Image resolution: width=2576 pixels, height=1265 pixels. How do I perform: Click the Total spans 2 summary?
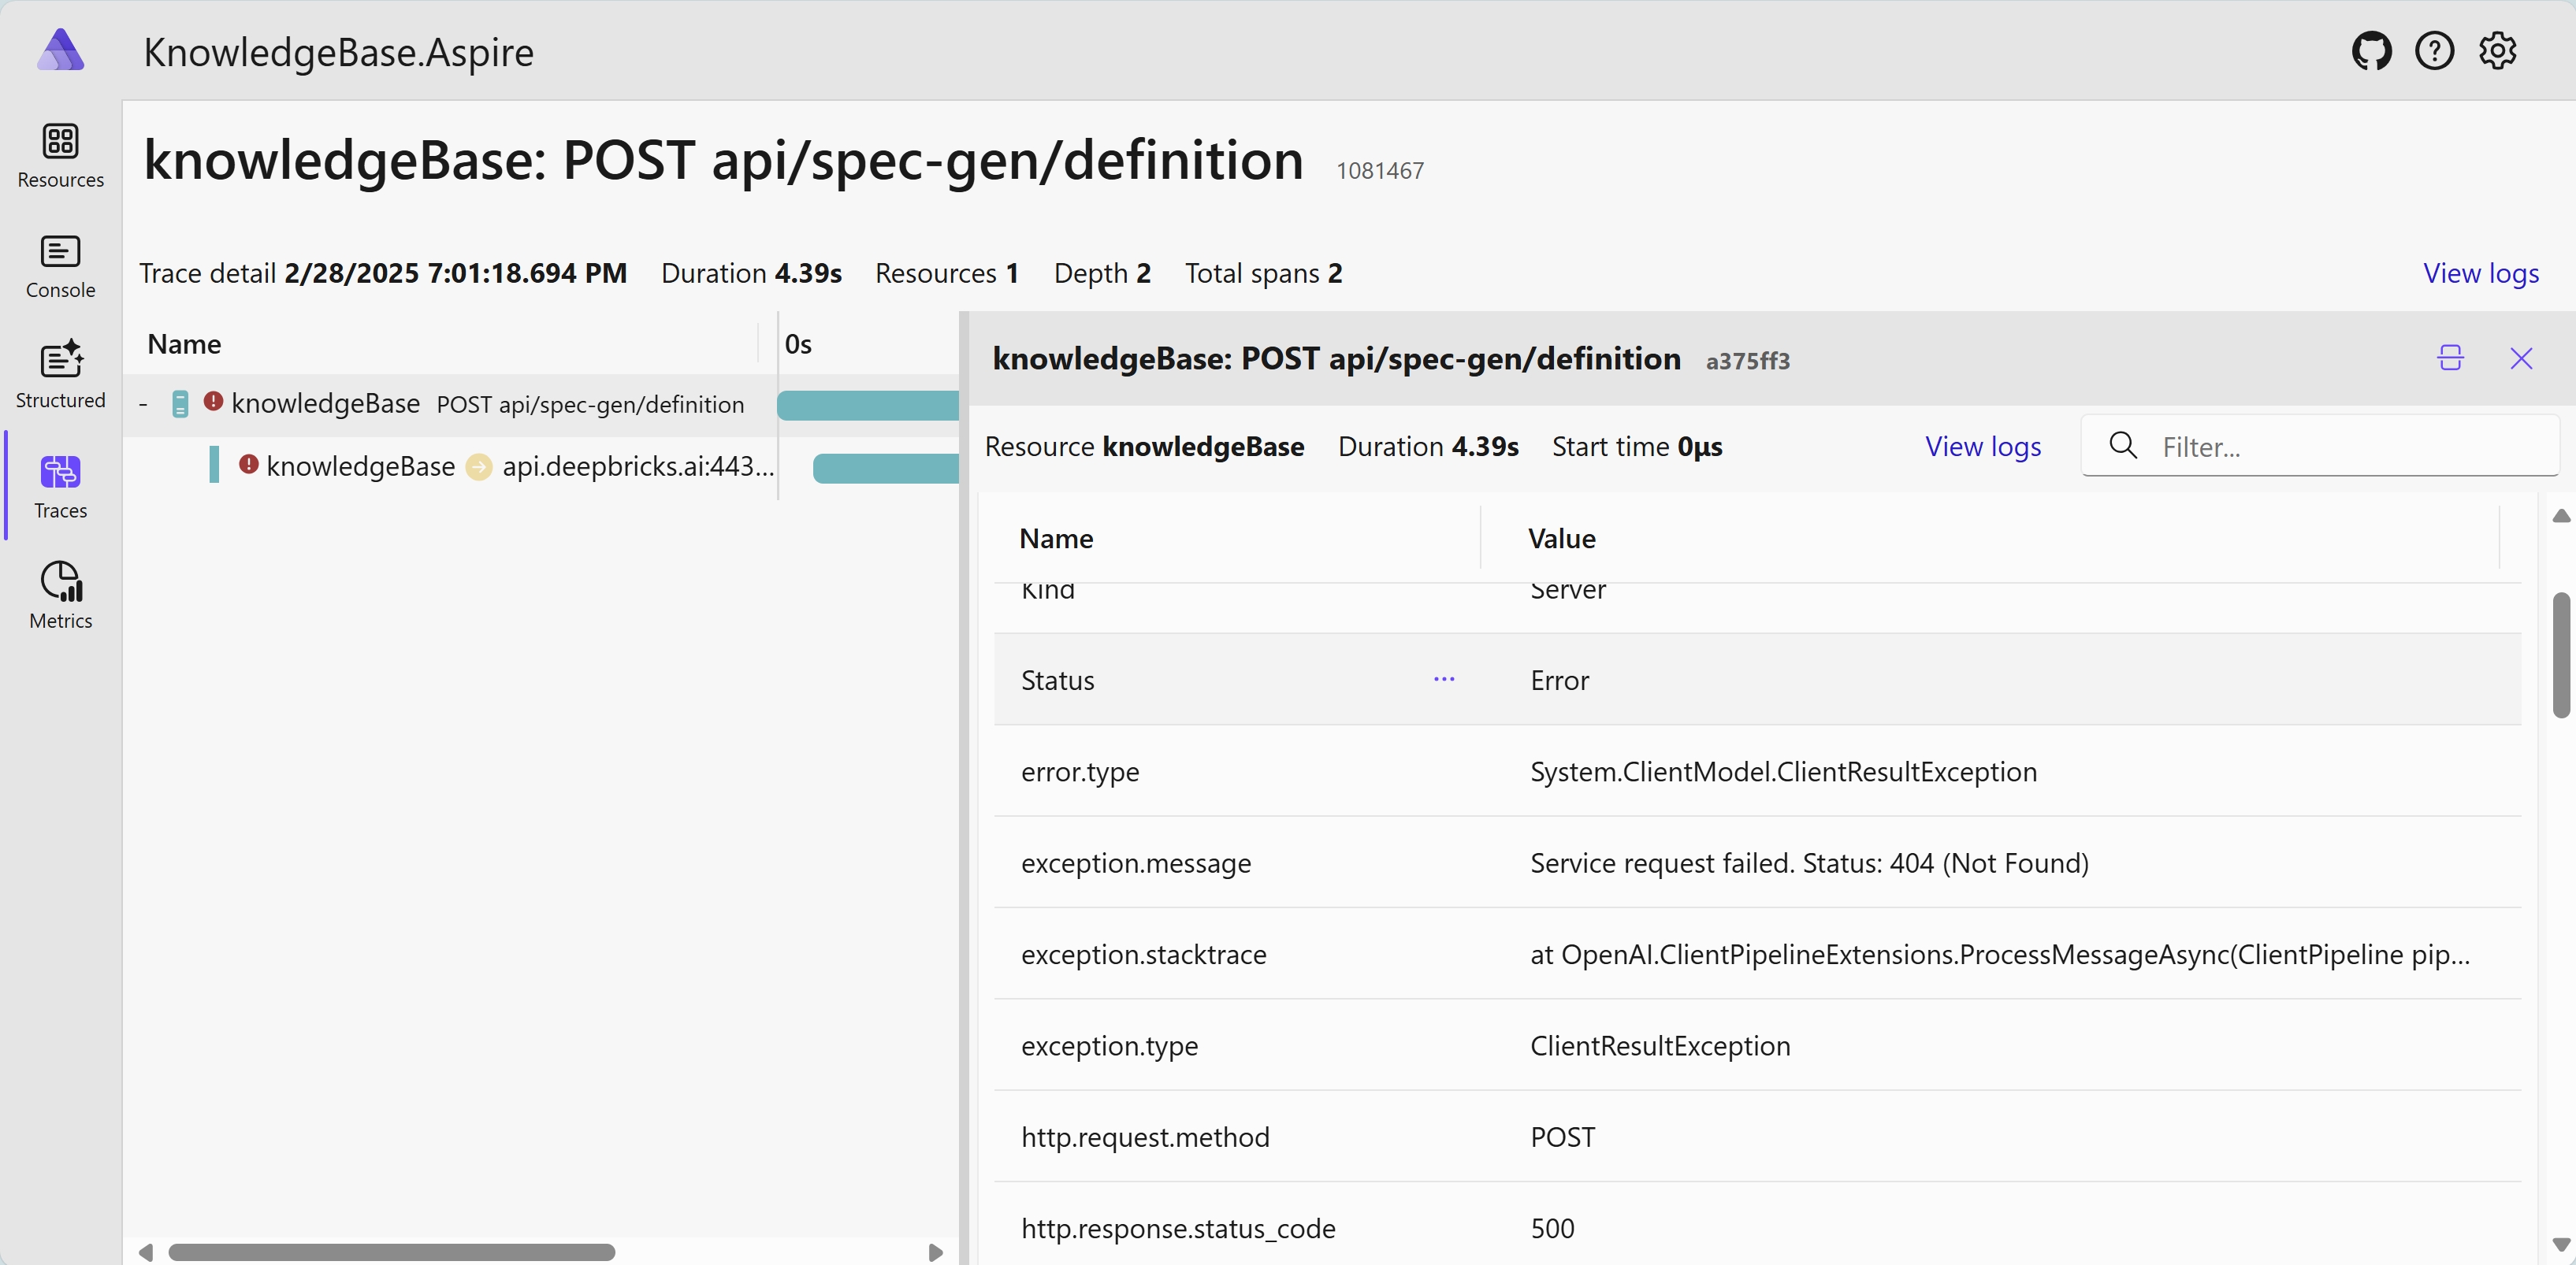pos(1263,273)
